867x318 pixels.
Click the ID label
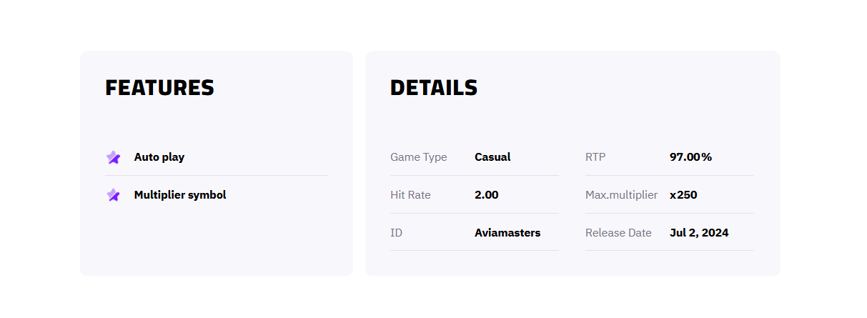[396, 232]
